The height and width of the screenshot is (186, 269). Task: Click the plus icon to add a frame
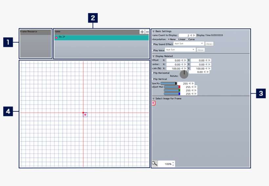pos(142,32)
